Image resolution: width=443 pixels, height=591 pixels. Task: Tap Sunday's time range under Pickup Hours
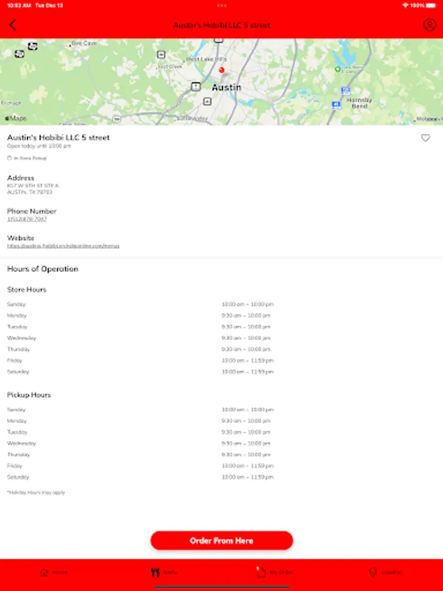tap(247, 409)
